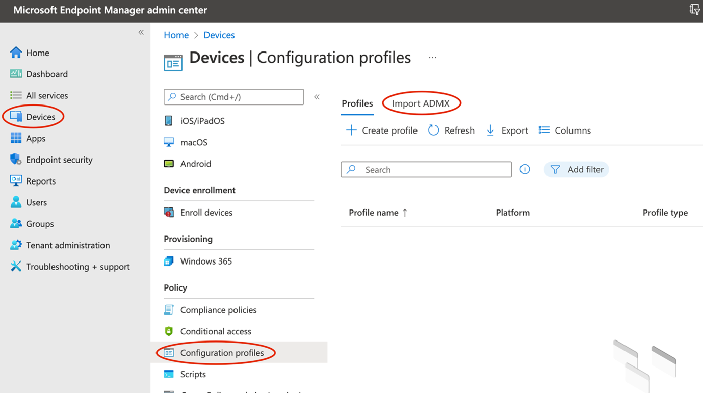Open the Groups people icon

tap(16, 224)
